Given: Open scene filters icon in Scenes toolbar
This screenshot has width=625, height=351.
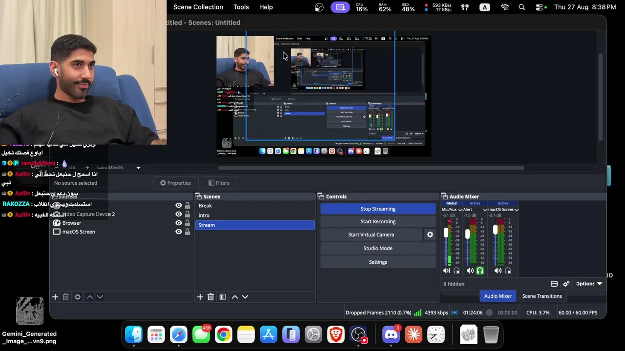Looking at the screenshot, I should pyautogui.click(x=223, y=297).
